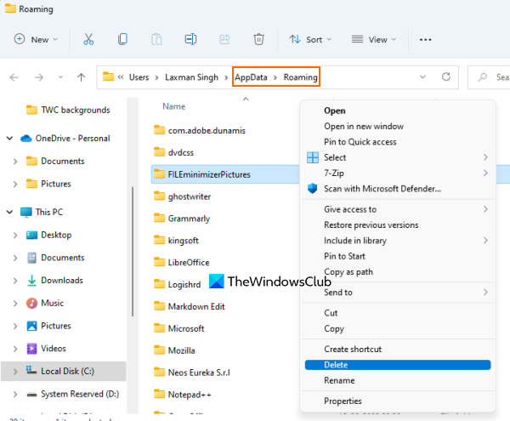Viewport: 510px width, 421px height.
Task: Expand the This PC tree node
Action: (x=9, y=212)
